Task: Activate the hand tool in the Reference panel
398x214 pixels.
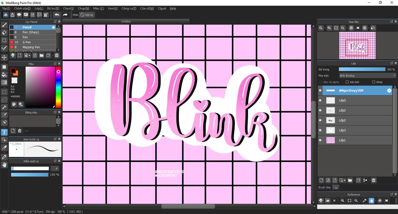Action: [x=371, y=200]
